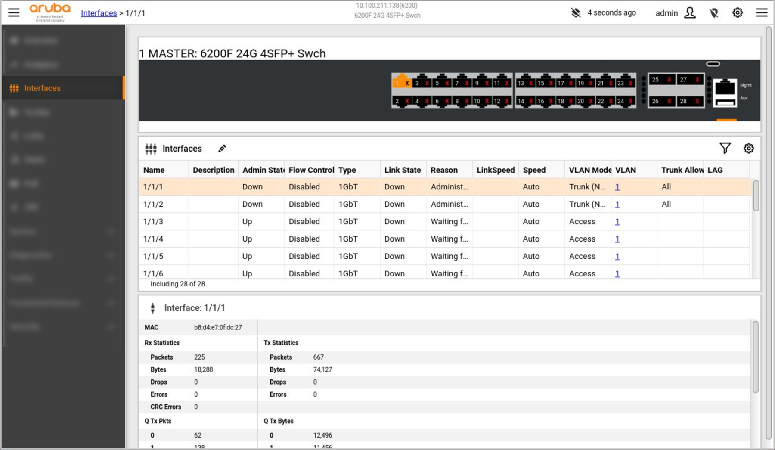Viewport: 775px width, 450px height.
Task: Select interface row 1/1/2
Action: [444, 204]
